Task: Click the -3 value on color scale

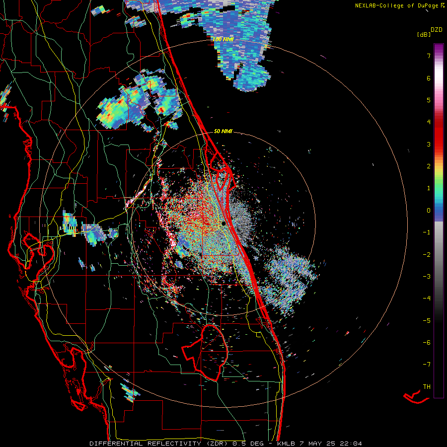Action: coord(427,277)
